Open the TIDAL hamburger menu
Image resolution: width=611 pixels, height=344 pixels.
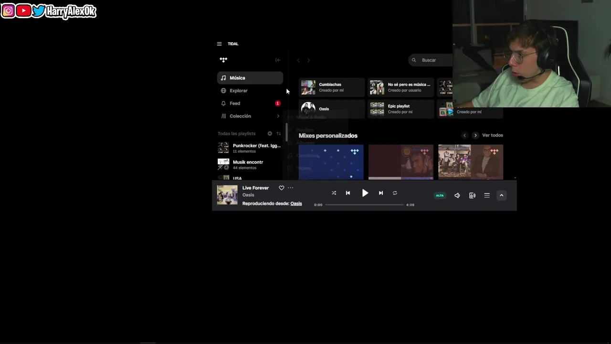point(219,44)
